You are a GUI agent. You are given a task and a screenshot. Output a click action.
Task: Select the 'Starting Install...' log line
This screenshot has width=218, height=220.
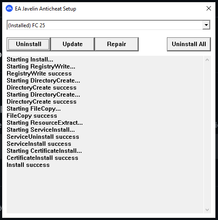30,60
